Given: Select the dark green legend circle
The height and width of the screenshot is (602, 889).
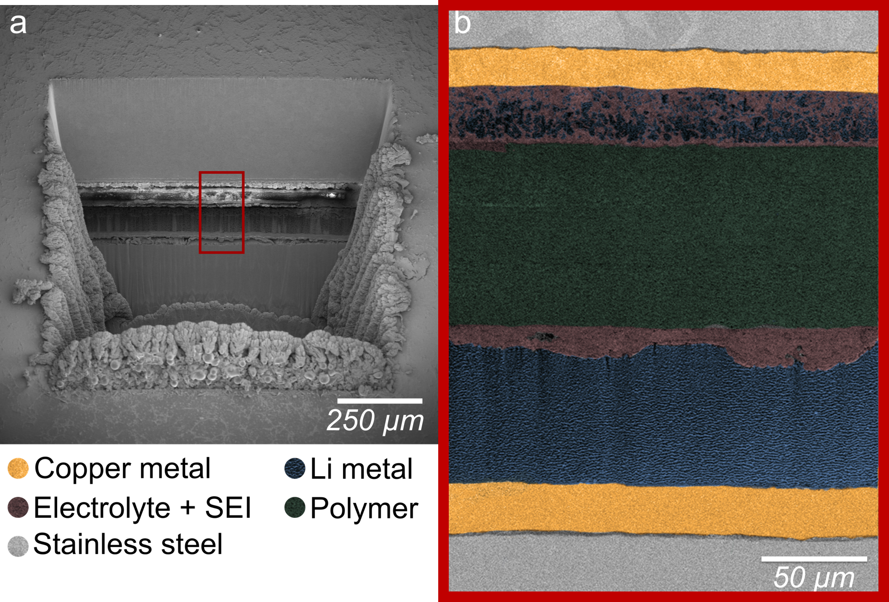Looking at the screenshot, I should tap(295, 507).
